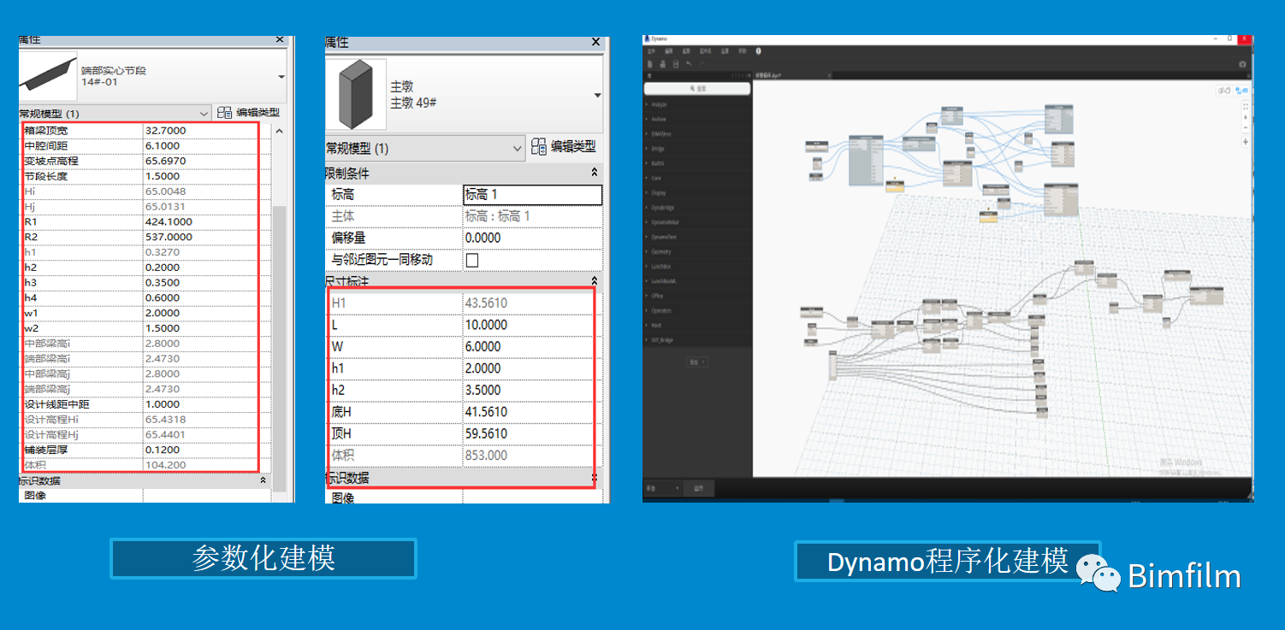Close the beam segment properties panel
This screenshot has height=630, width=1285.
tap(280, 39)
